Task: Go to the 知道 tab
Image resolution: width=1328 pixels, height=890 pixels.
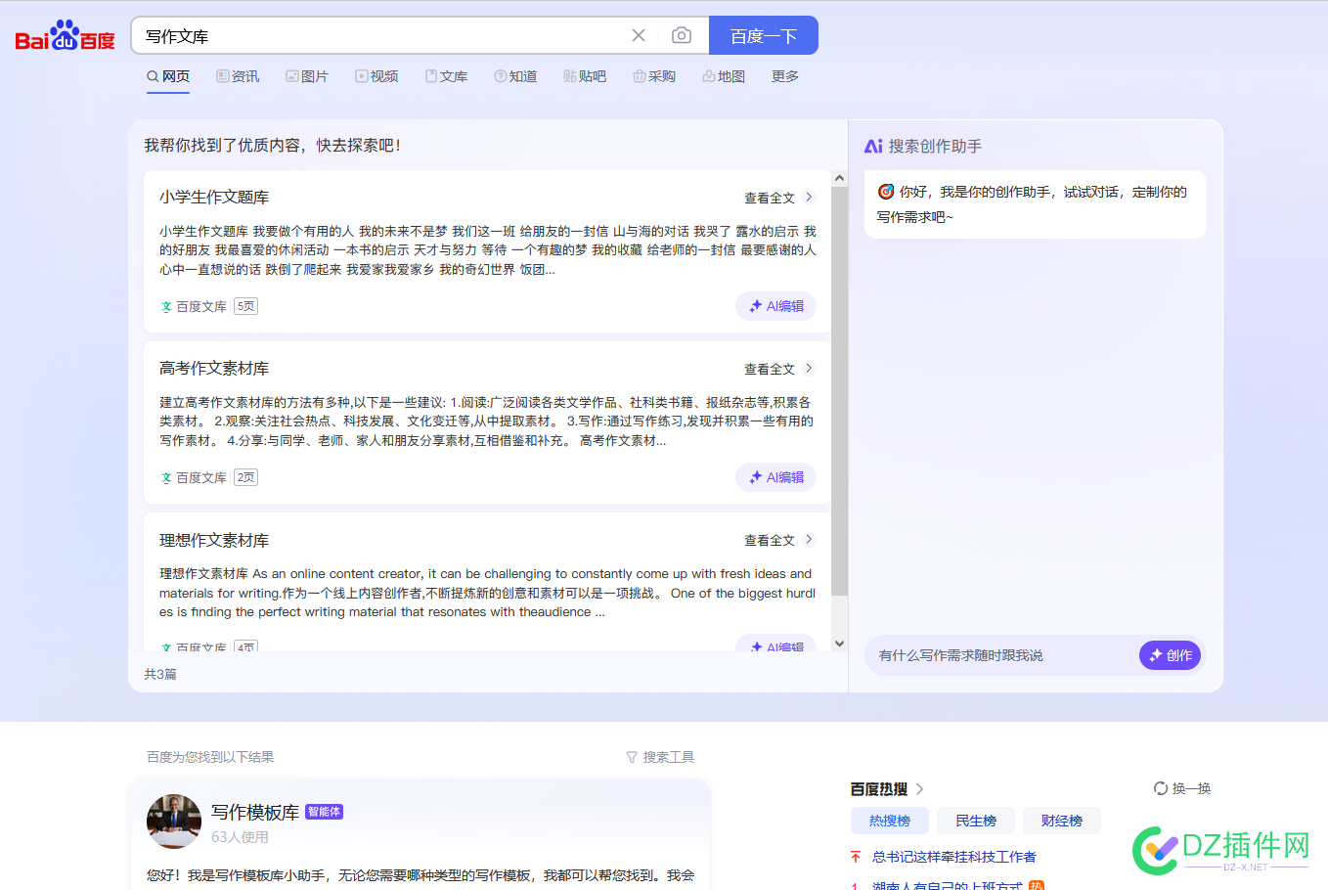Action: tap(515, 76)
